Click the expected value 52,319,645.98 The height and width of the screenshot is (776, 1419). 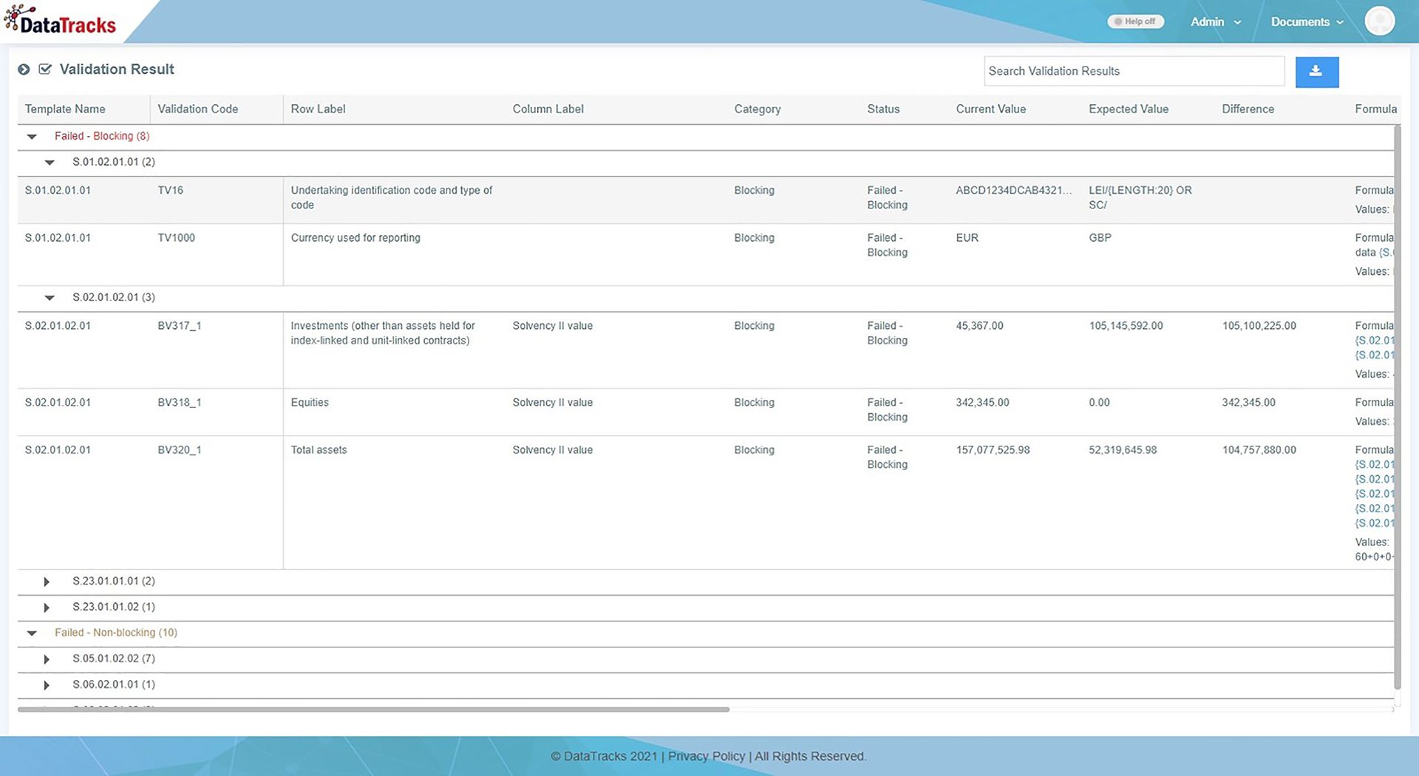pos(1123,449)
